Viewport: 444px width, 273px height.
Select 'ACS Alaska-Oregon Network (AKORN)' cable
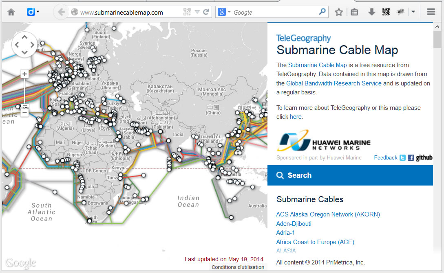[328, 214]
